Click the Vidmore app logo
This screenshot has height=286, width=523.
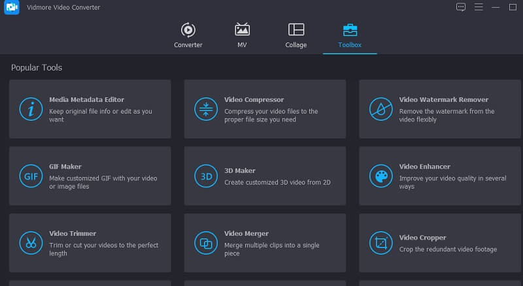point(12,8)
